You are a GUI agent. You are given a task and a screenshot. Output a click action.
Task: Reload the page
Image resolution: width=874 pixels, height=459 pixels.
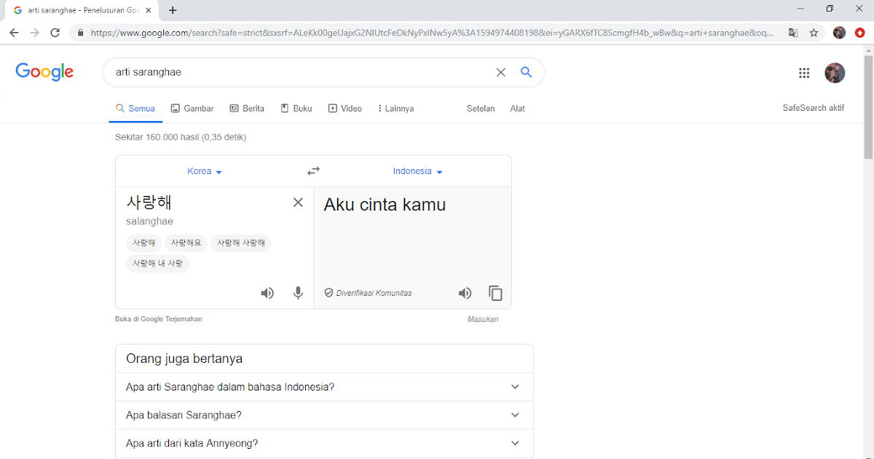[55, 33]
